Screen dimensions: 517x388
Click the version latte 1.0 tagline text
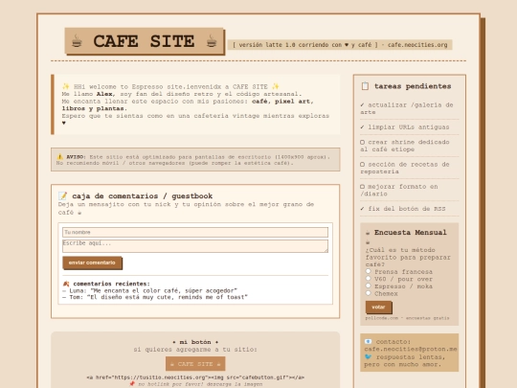[x=340, y=45]
